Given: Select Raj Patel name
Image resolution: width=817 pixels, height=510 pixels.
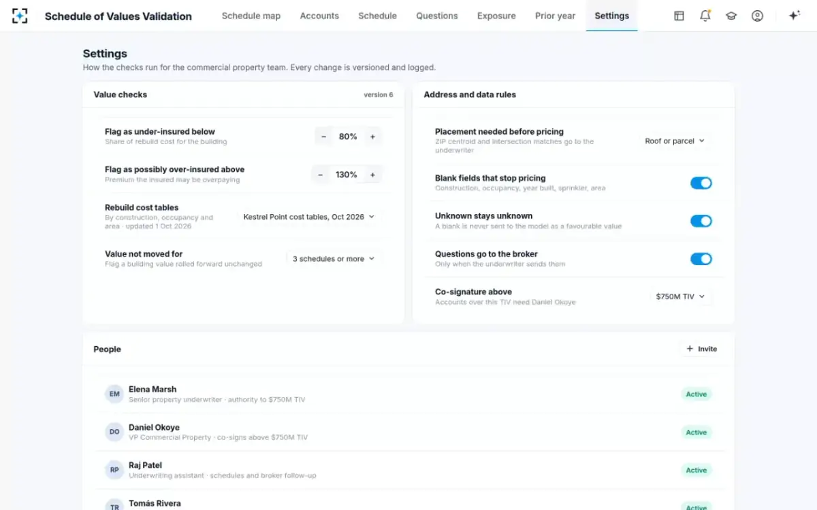Looking at the screenshot, I should [x=145, y=466].
